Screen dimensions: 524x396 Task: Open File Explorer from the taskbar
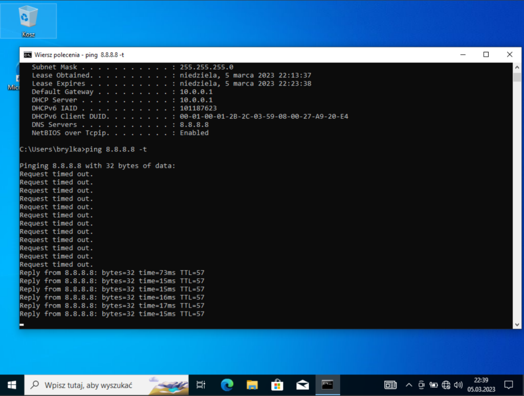(252, 385)
